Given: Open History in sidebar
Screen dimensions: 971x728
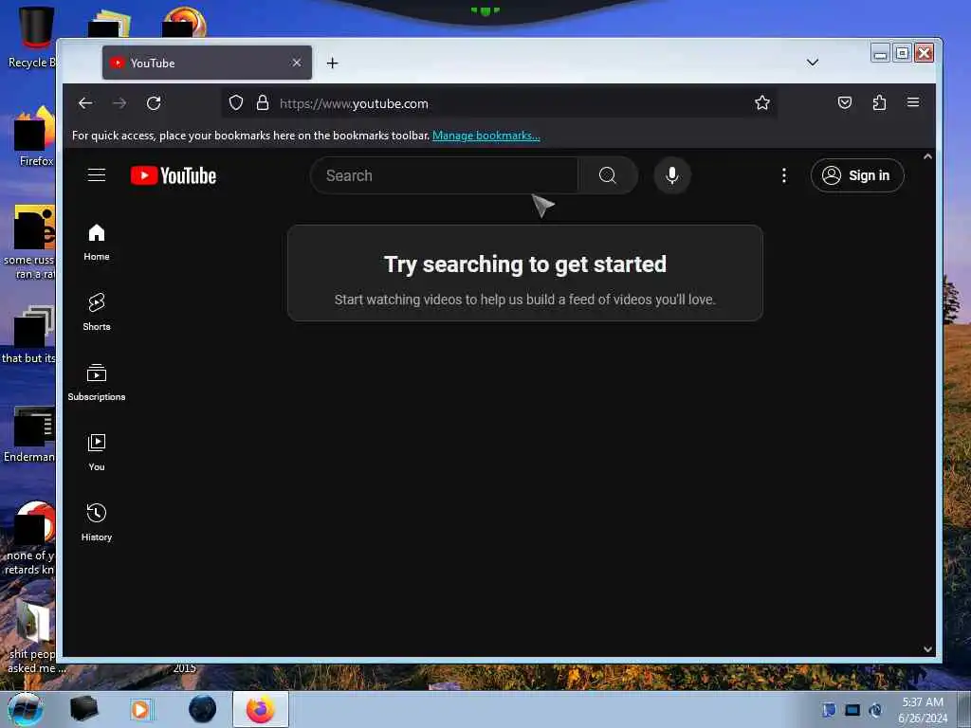Looking at the screenshot, I should [x=97, y=523].
